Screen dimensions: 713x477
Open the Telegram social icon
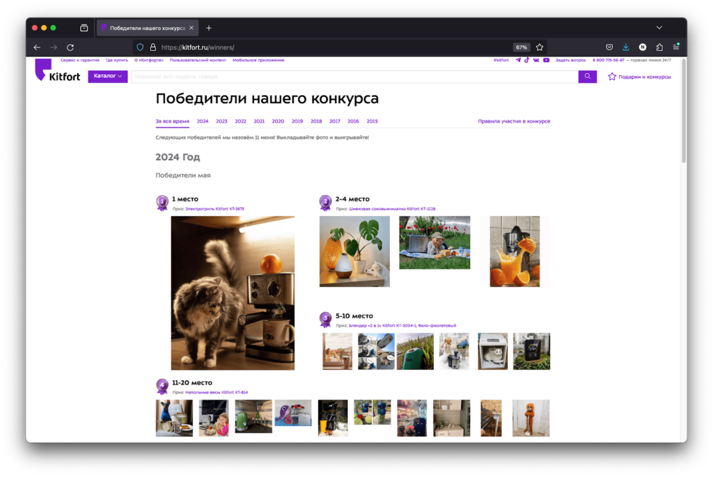click(518, 60)
